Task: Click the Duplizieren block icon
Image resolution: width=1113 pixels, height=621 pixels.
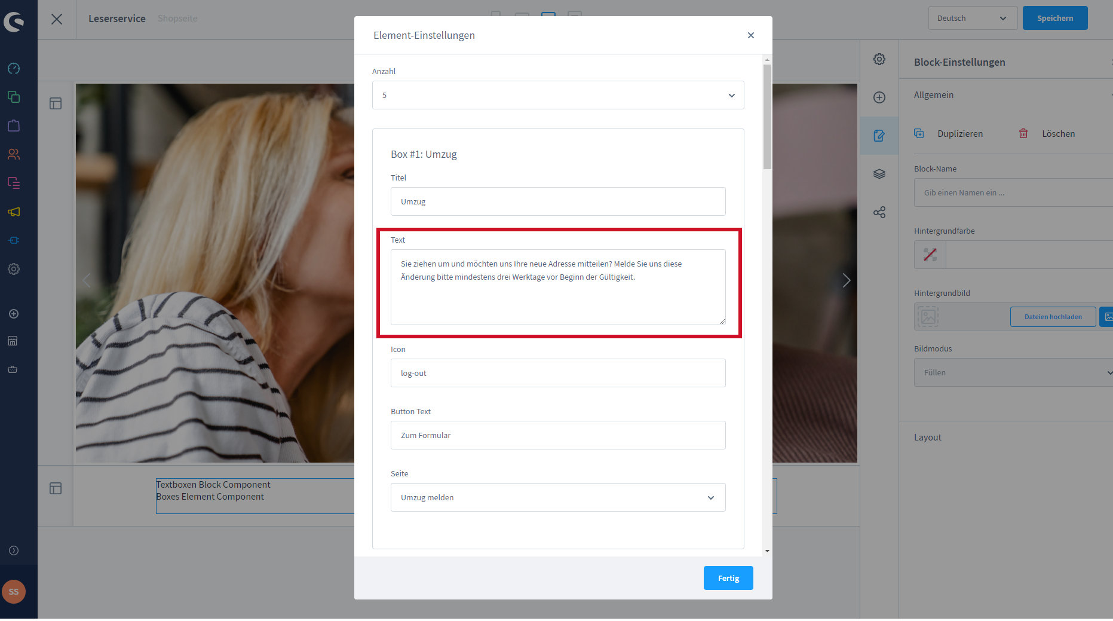Action: (919, 134)
